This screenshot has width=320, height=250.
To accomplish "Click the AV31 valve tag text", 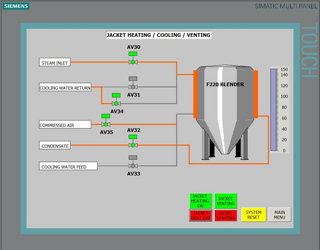I will pos(134,95).
